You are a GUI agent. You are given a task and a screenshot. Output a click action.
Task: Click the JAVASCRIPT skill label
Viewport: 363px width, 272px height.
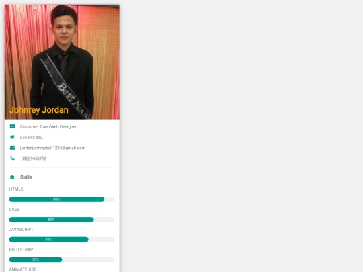point(22,230)
